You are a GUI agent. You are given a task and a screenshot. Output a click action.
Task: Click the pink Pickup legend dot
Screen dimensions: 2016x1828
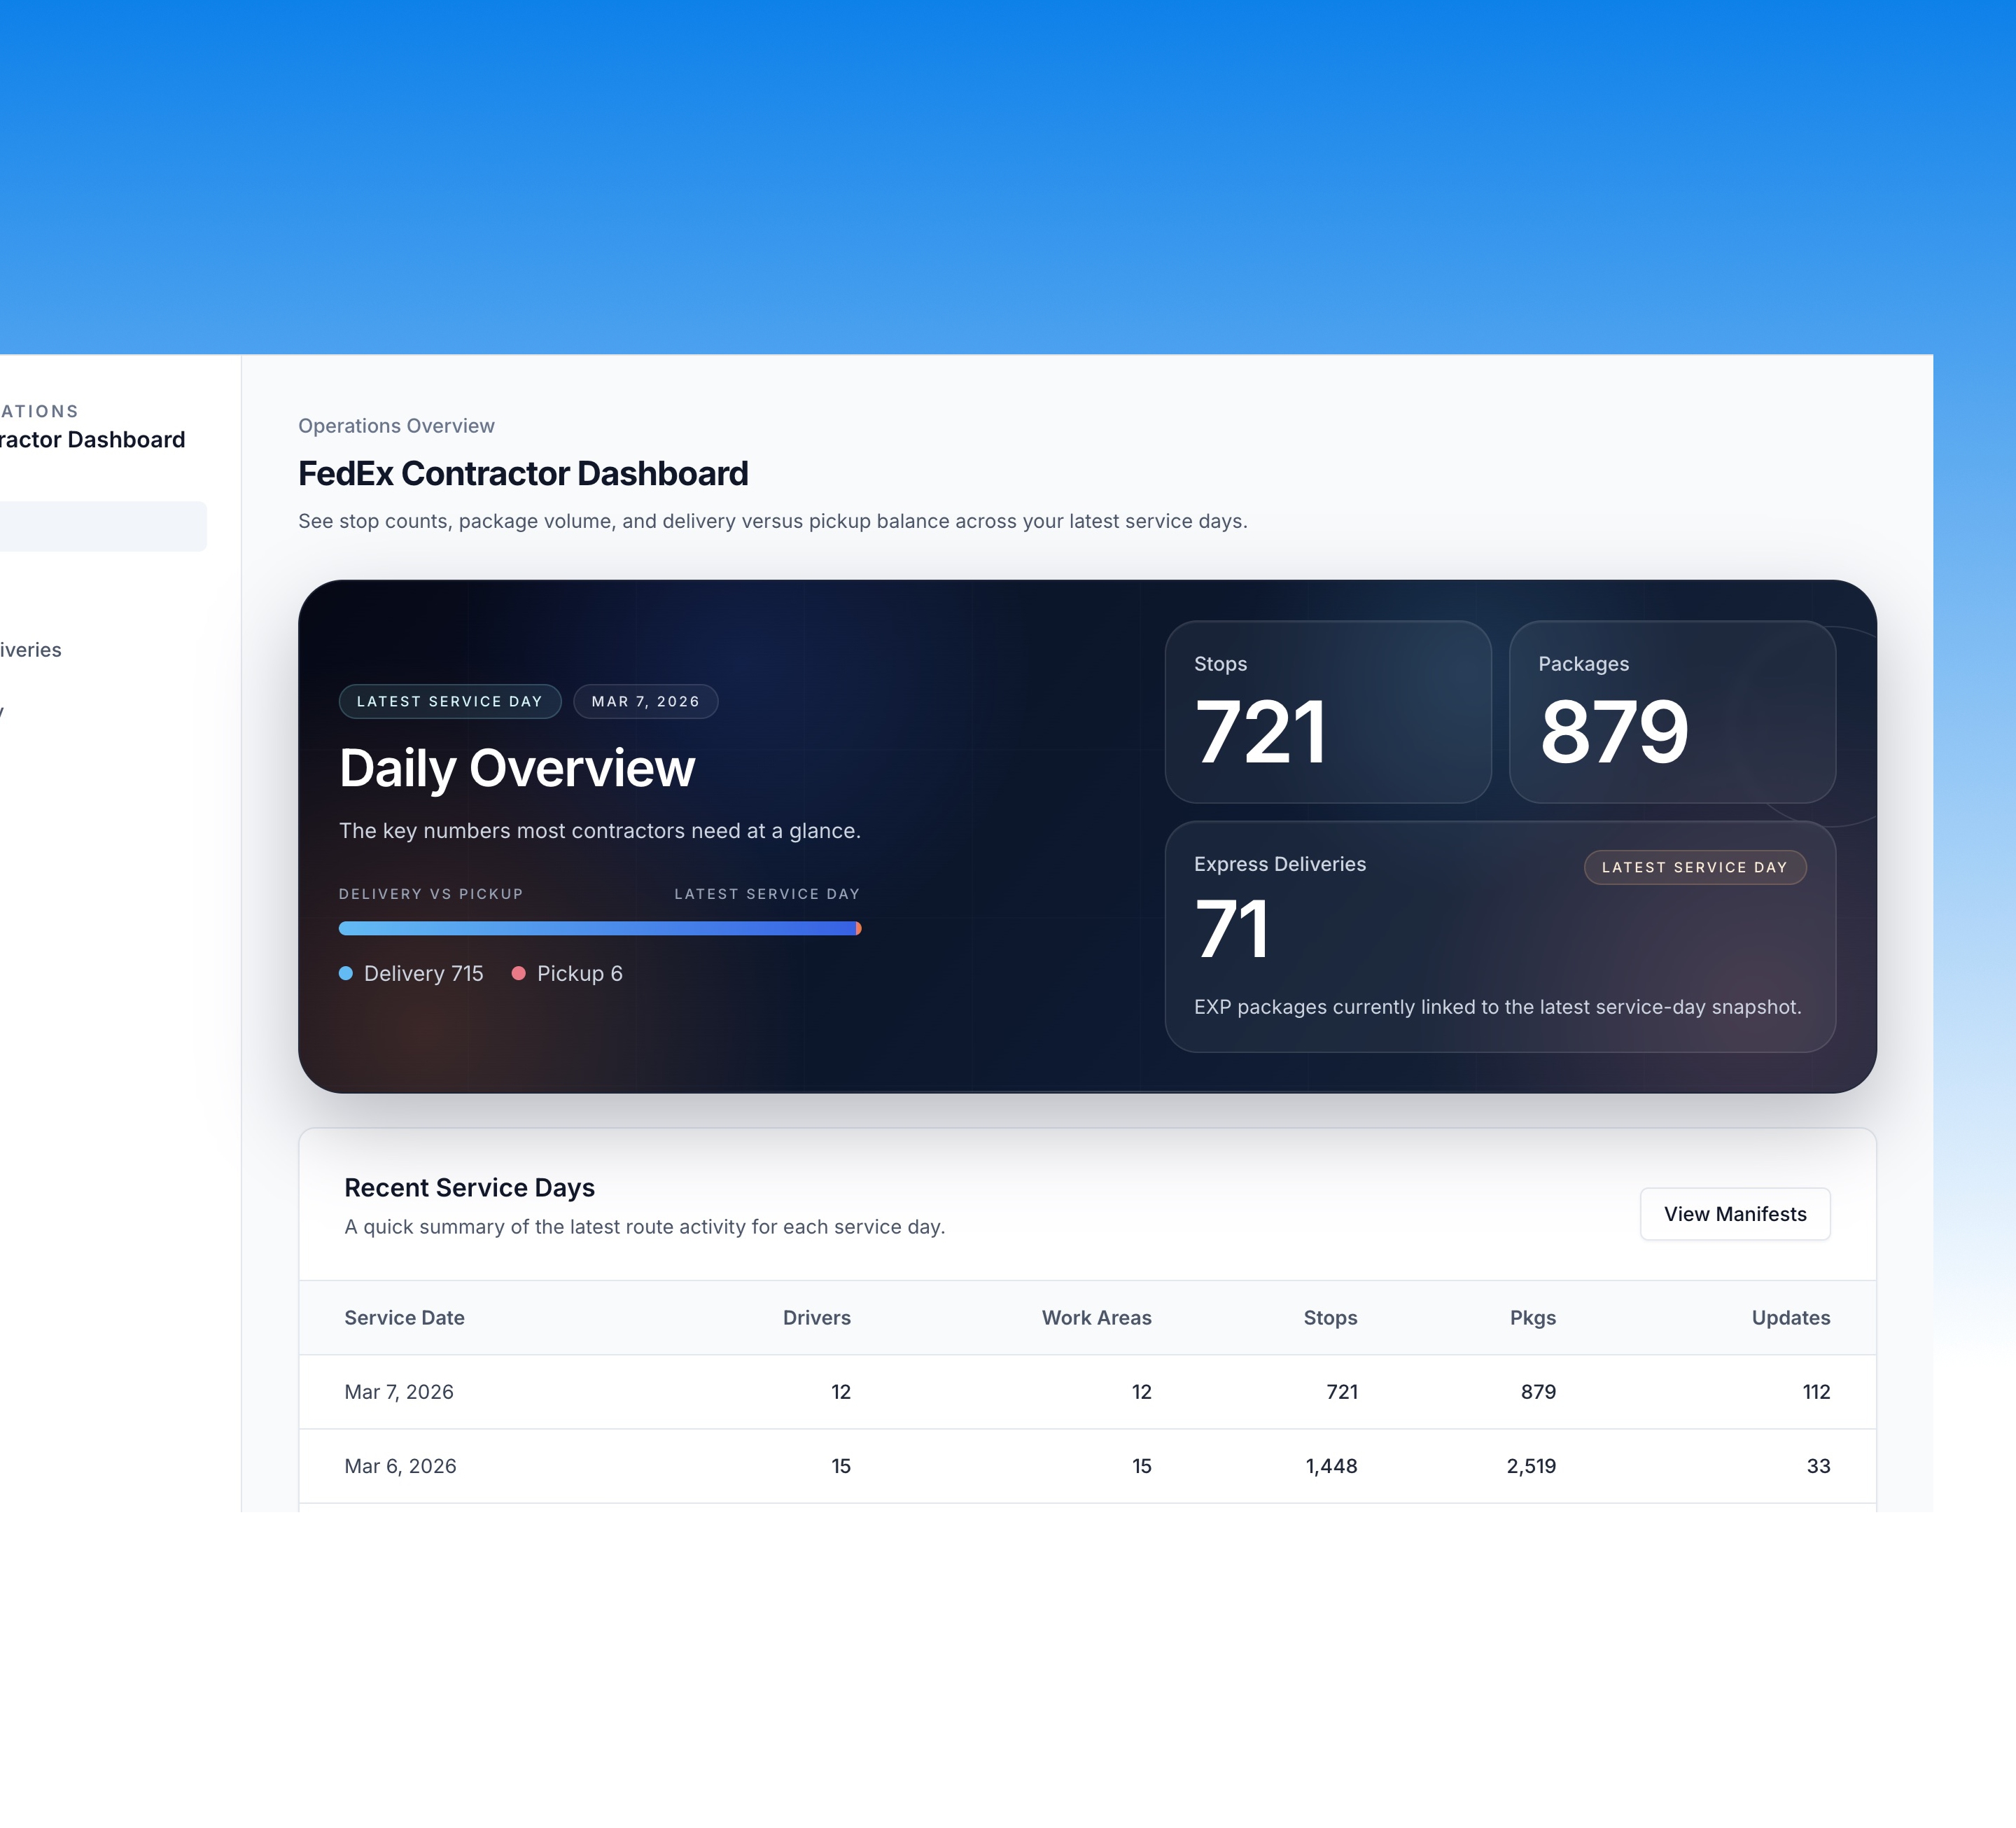point(519,973)
